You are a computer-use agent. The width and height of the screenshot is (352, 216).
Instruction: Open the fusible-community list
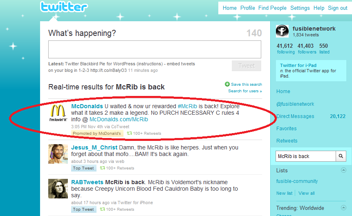297,181
